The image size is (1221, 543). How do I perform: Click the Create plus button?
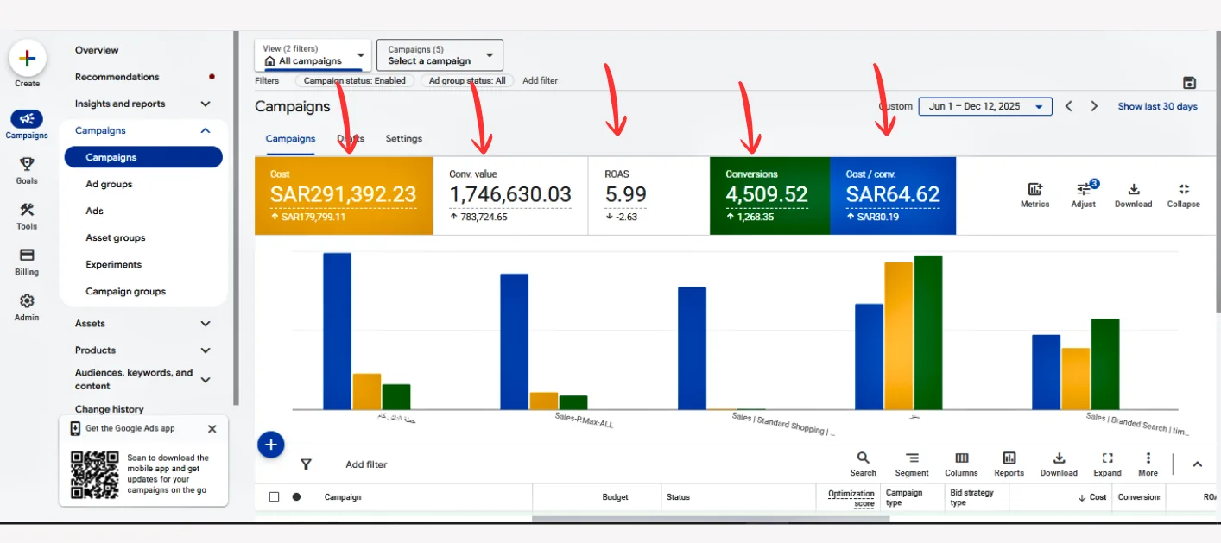pyautogui.click(x=27, y=59)
